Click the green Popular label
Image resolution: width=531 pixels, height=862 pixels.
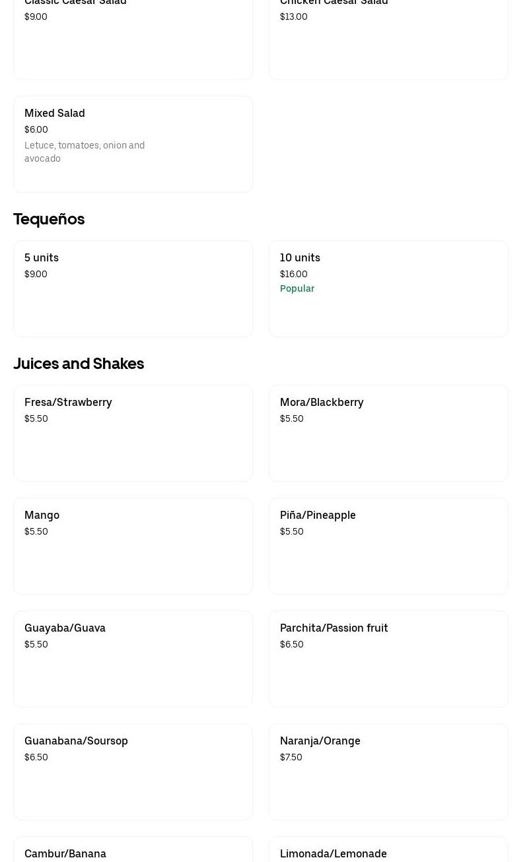(297, 288)
